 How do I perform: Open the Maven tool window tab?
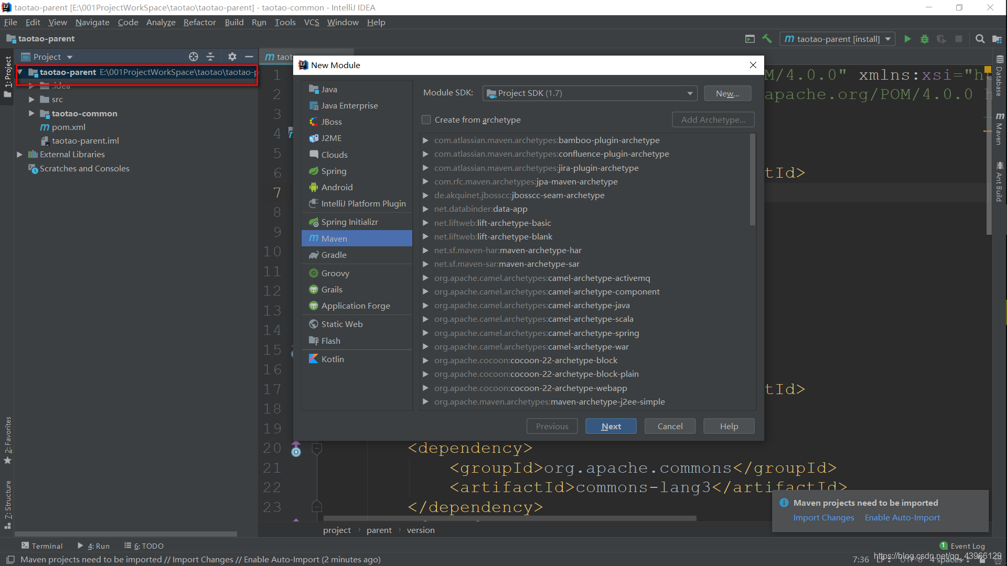(1000, 128)
